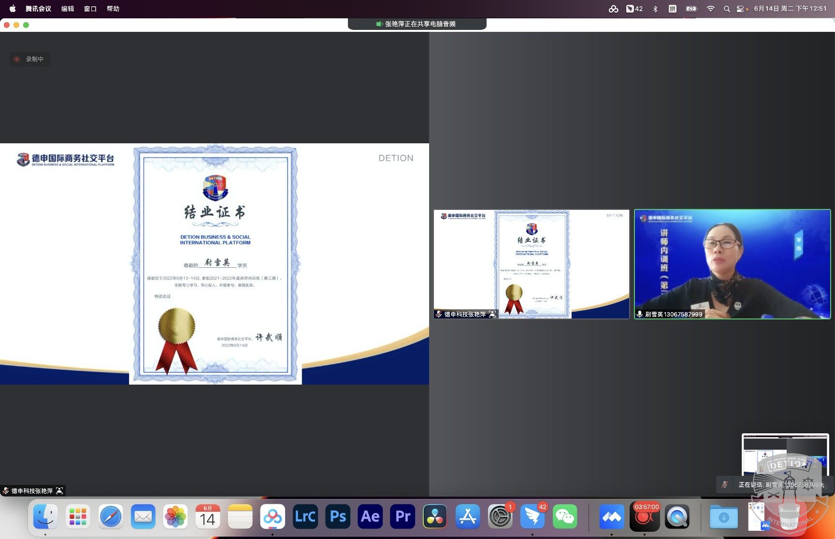Open App Store from the Dock

coord(468,517)
